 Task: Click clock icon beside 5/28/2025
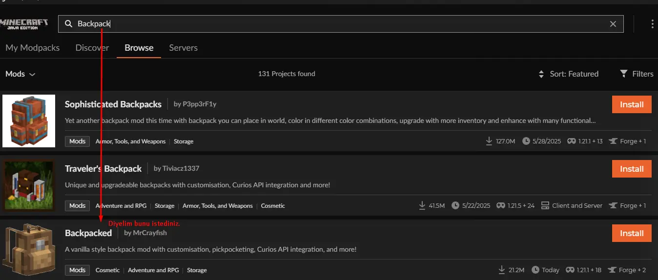coord(526,141)
